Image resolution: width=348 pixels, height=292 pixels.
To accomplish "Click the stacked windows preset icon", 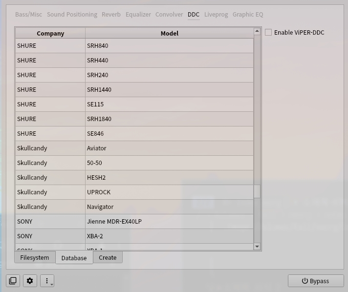I will (13, 281).
